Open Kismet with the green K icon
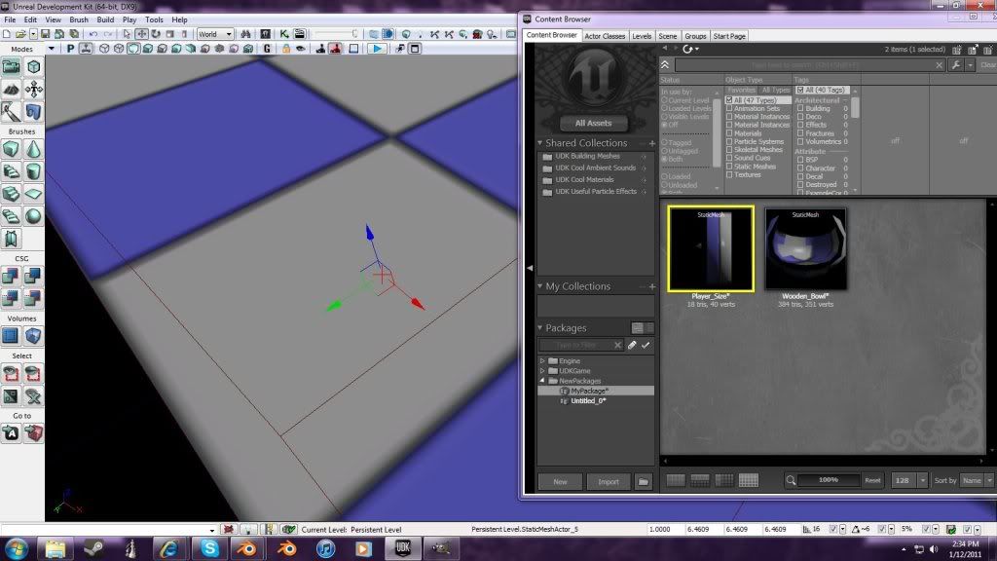Viewport: 997px width, 561px height. tap(283, 34)
